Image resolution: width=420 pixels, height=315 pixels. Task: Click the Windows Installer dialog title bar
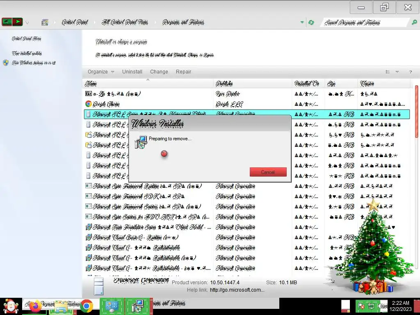click(210, 123)
